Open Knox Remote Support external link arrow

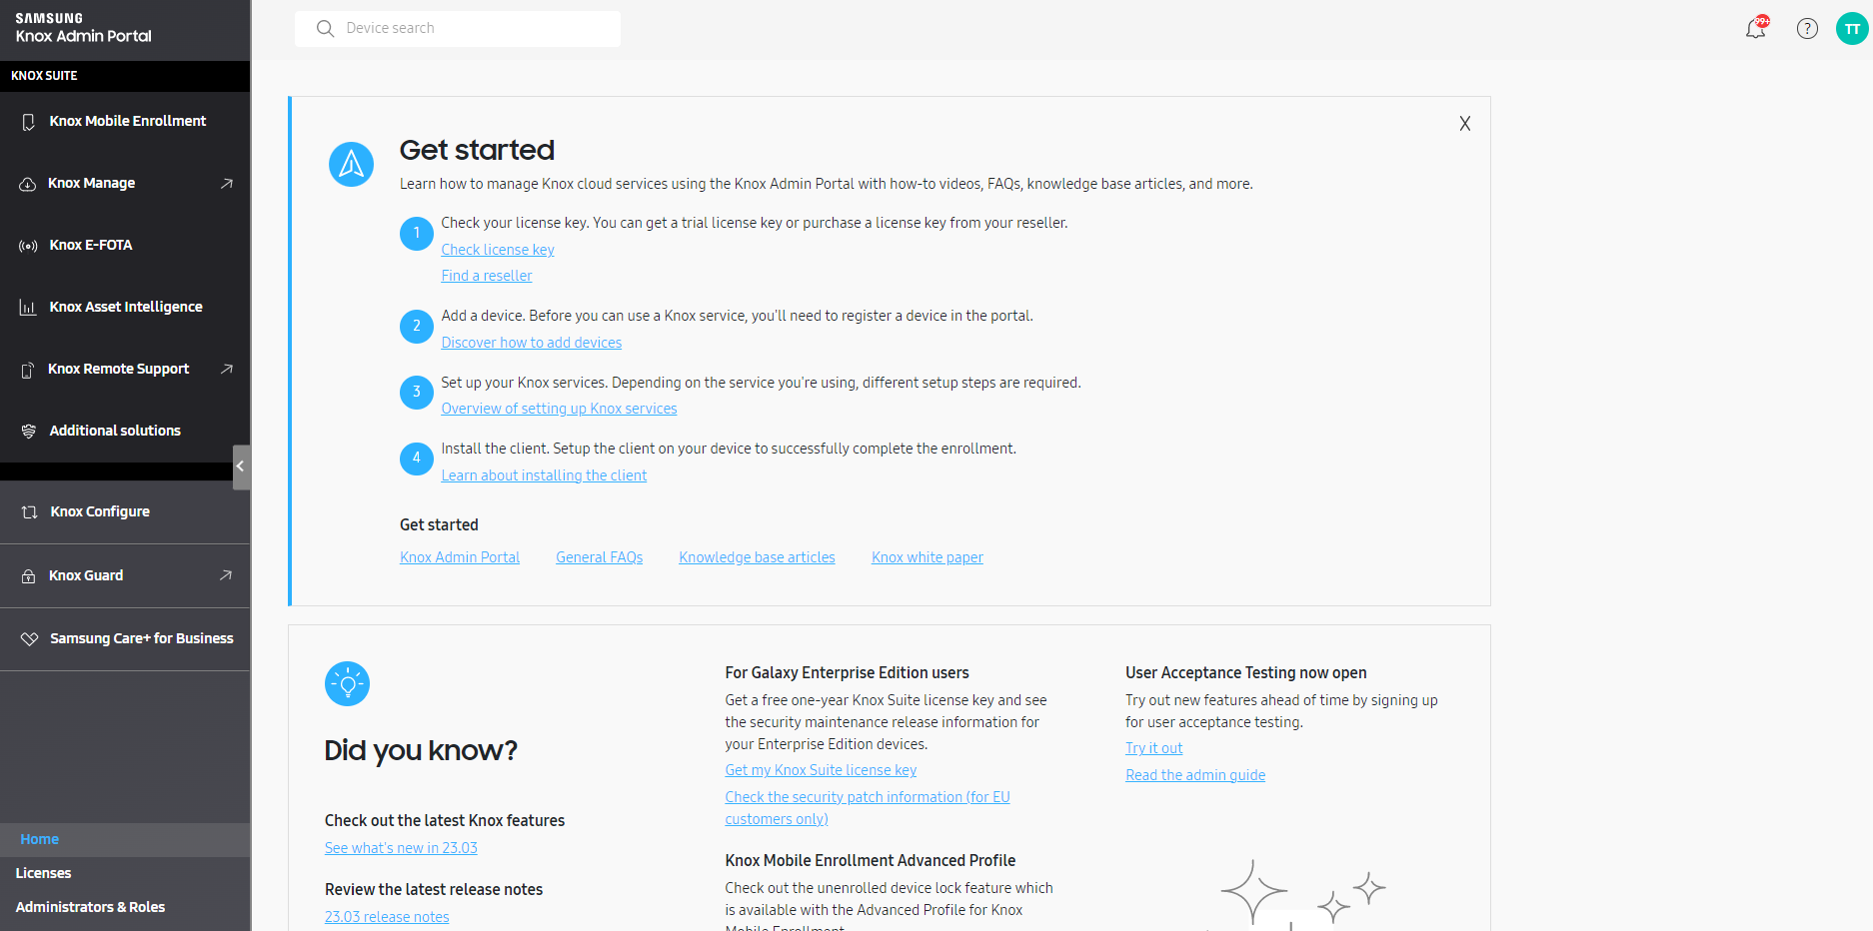click(227, 370)
